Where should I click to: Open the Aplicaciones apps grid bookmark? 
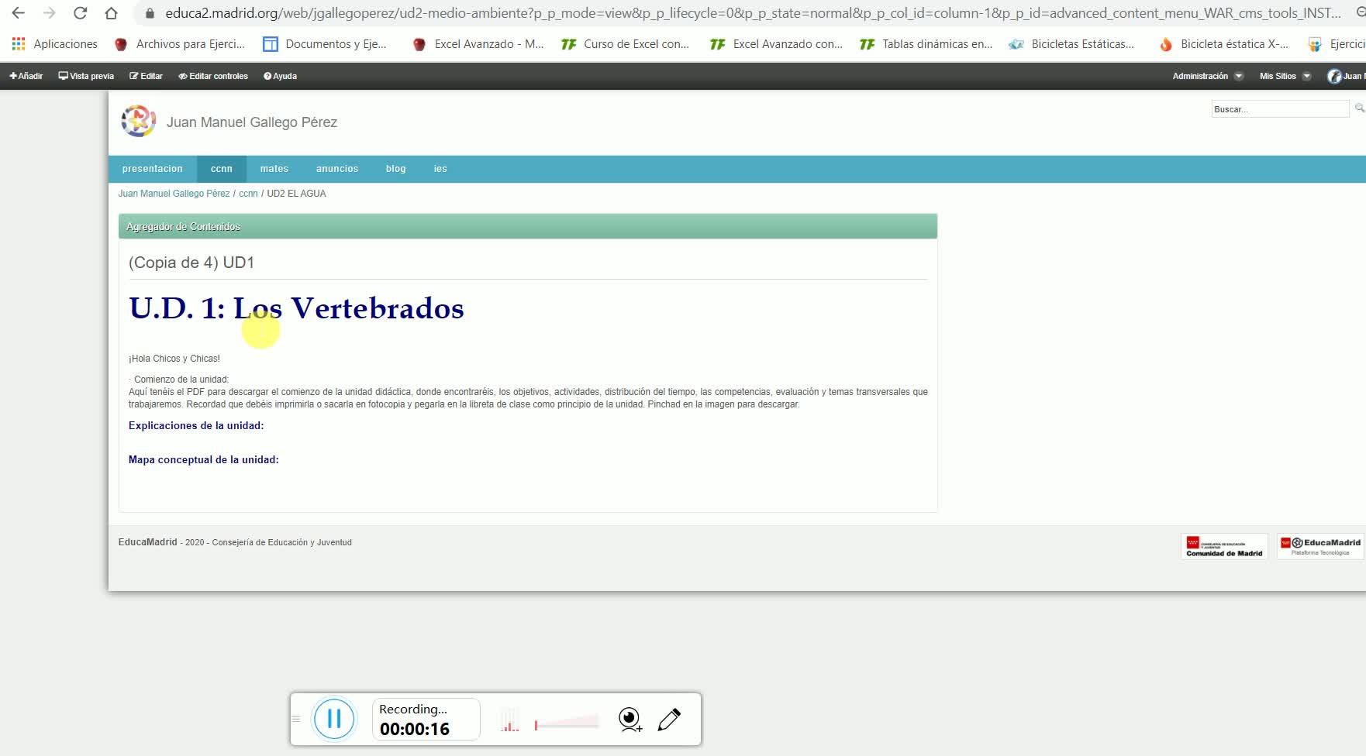(x=55, y=44)
